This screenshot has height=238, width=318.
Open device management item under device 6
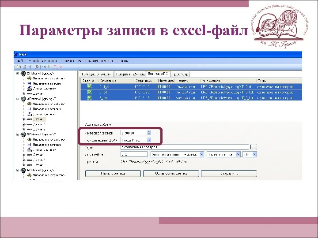[47, 175]
